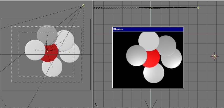Select the camera triangle in the grid viewport

[x=151, y=104]
